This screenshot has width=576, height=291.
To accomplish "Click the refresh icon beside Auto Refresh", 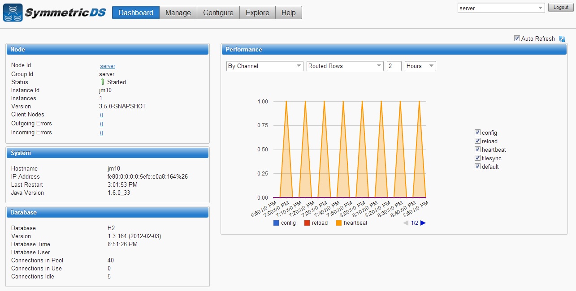I will [562, 39].
